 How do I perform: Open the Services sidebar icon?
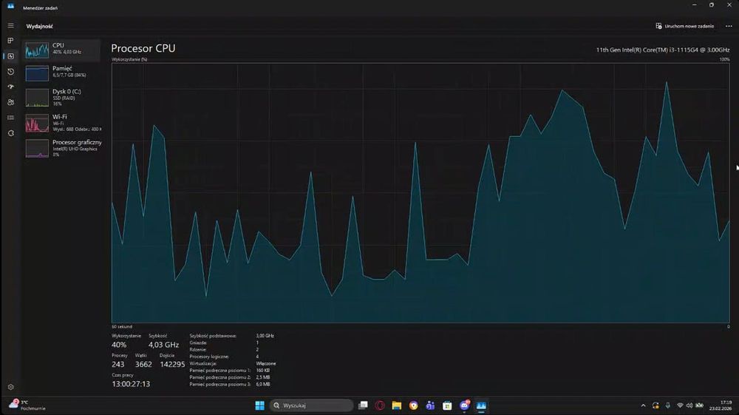[x=10, y=133]
